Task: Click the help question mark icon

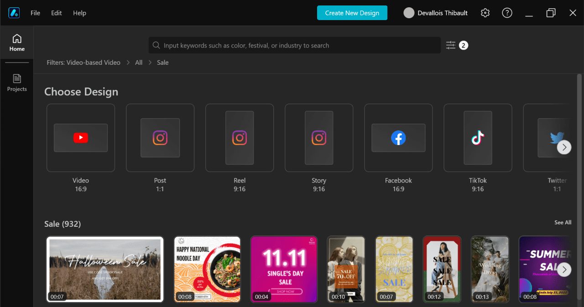Action: tap(507, 13)
